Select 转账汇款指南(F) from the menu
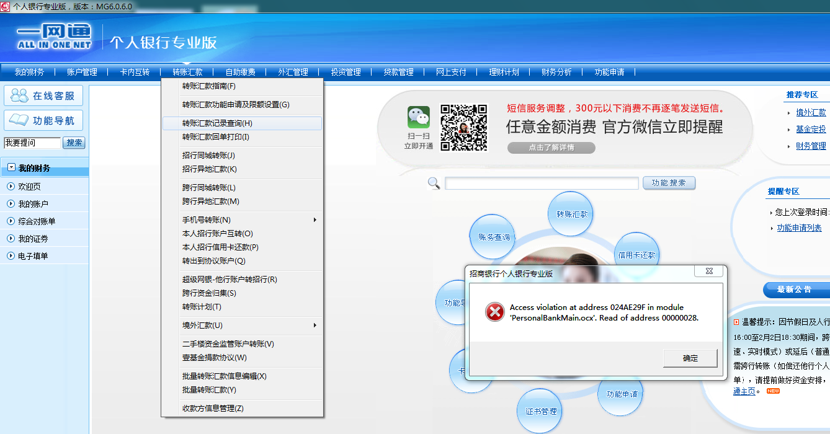The height and width of the screenshot is (434, 830). [x=242, y=86]
